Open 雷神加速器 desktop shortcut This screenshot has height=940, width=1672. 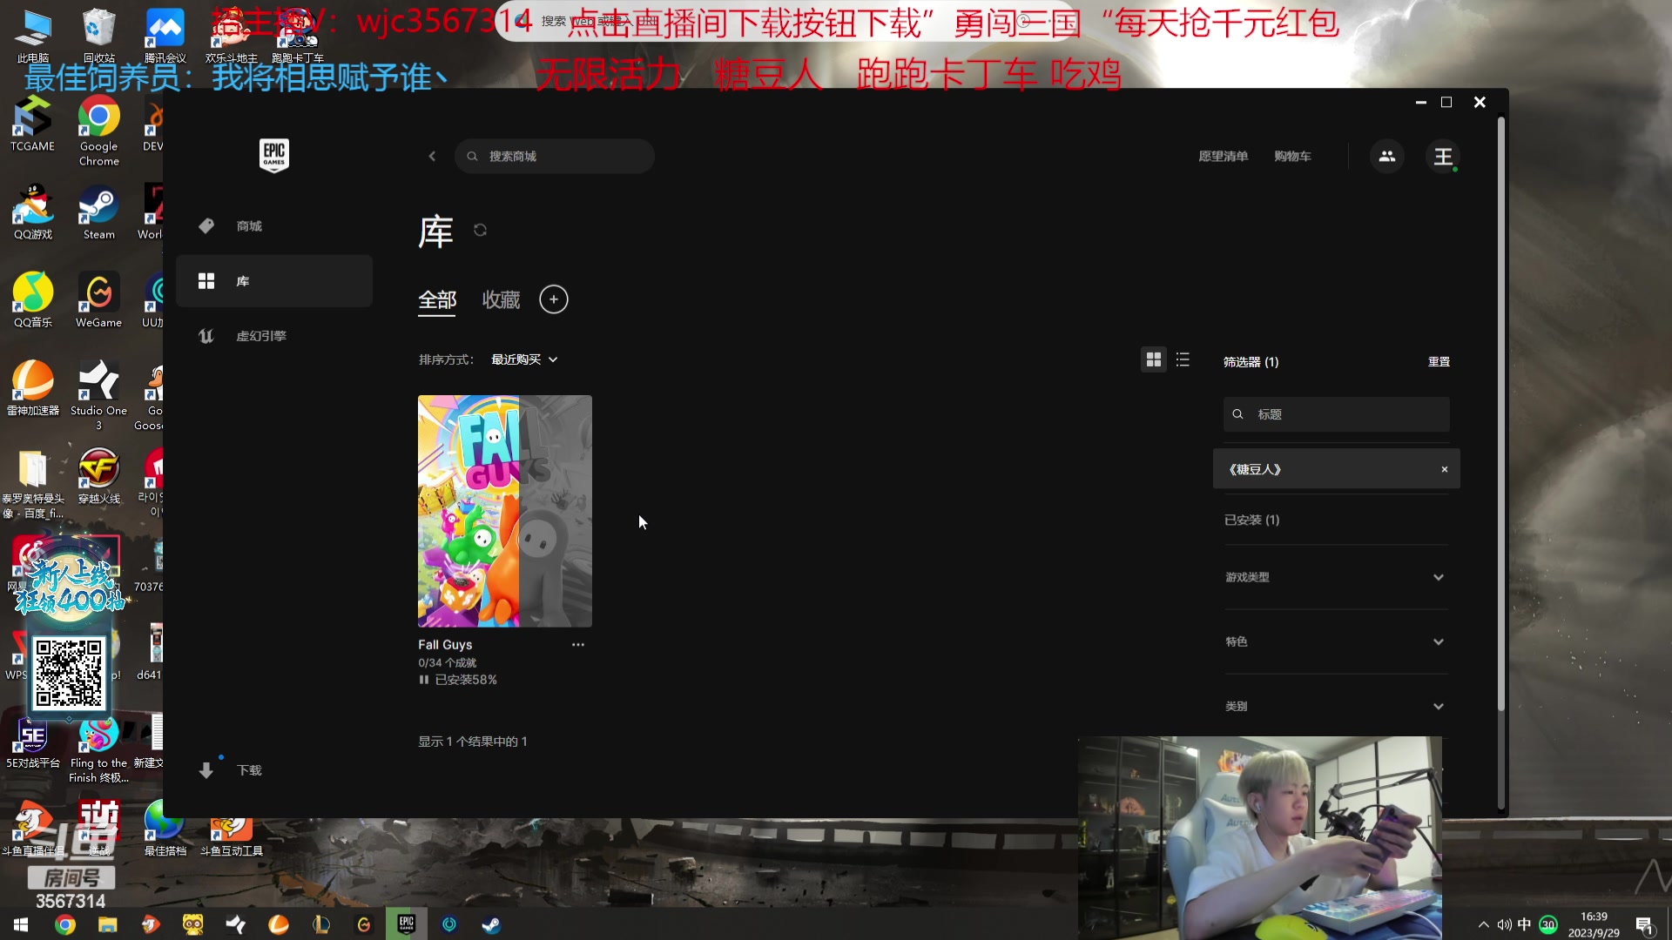(x=33, y=388)
